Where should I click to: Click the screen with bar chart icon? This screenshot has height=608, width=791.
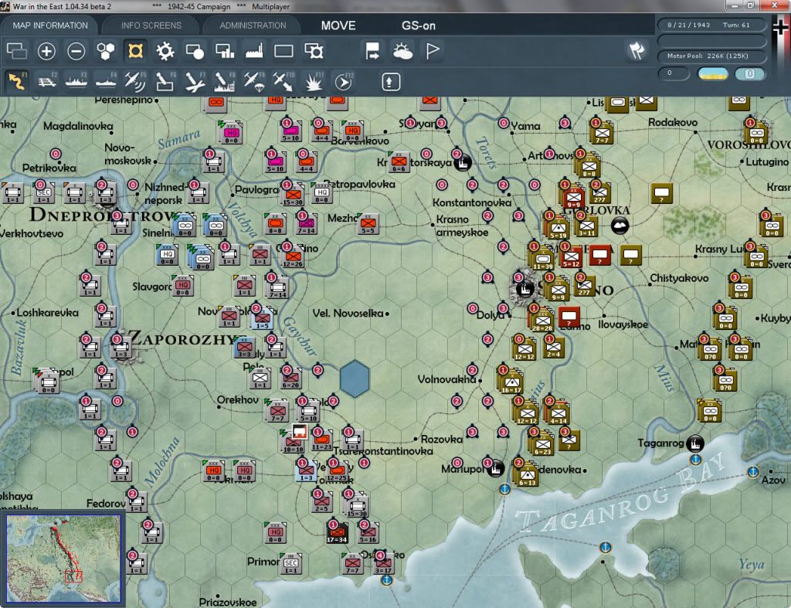[x=225, y=51]
